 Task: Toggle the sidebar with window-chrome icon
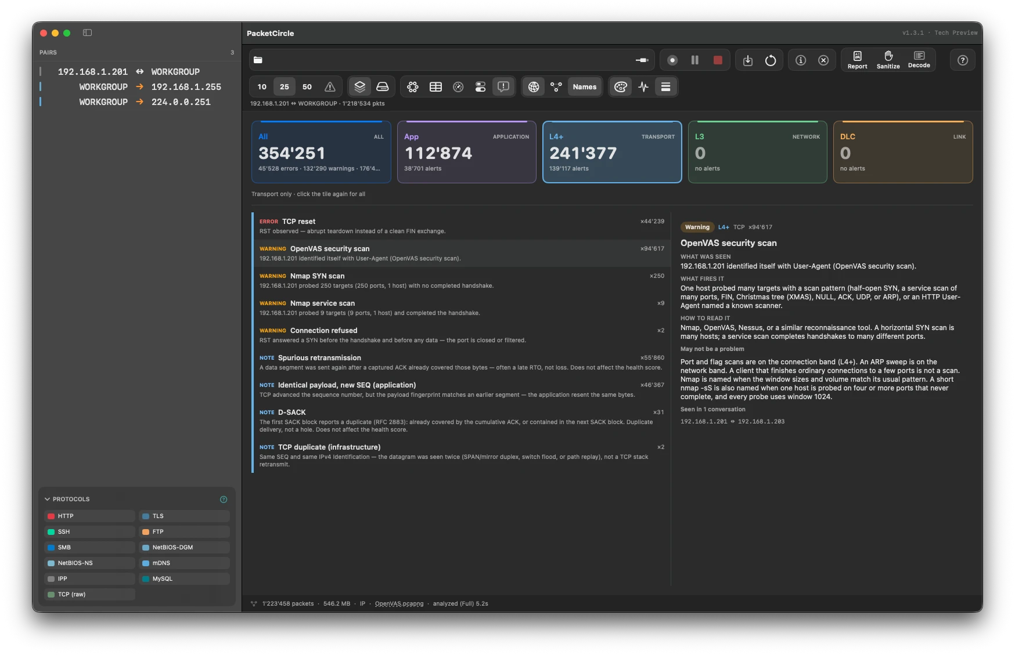click(x=88, y=33)
